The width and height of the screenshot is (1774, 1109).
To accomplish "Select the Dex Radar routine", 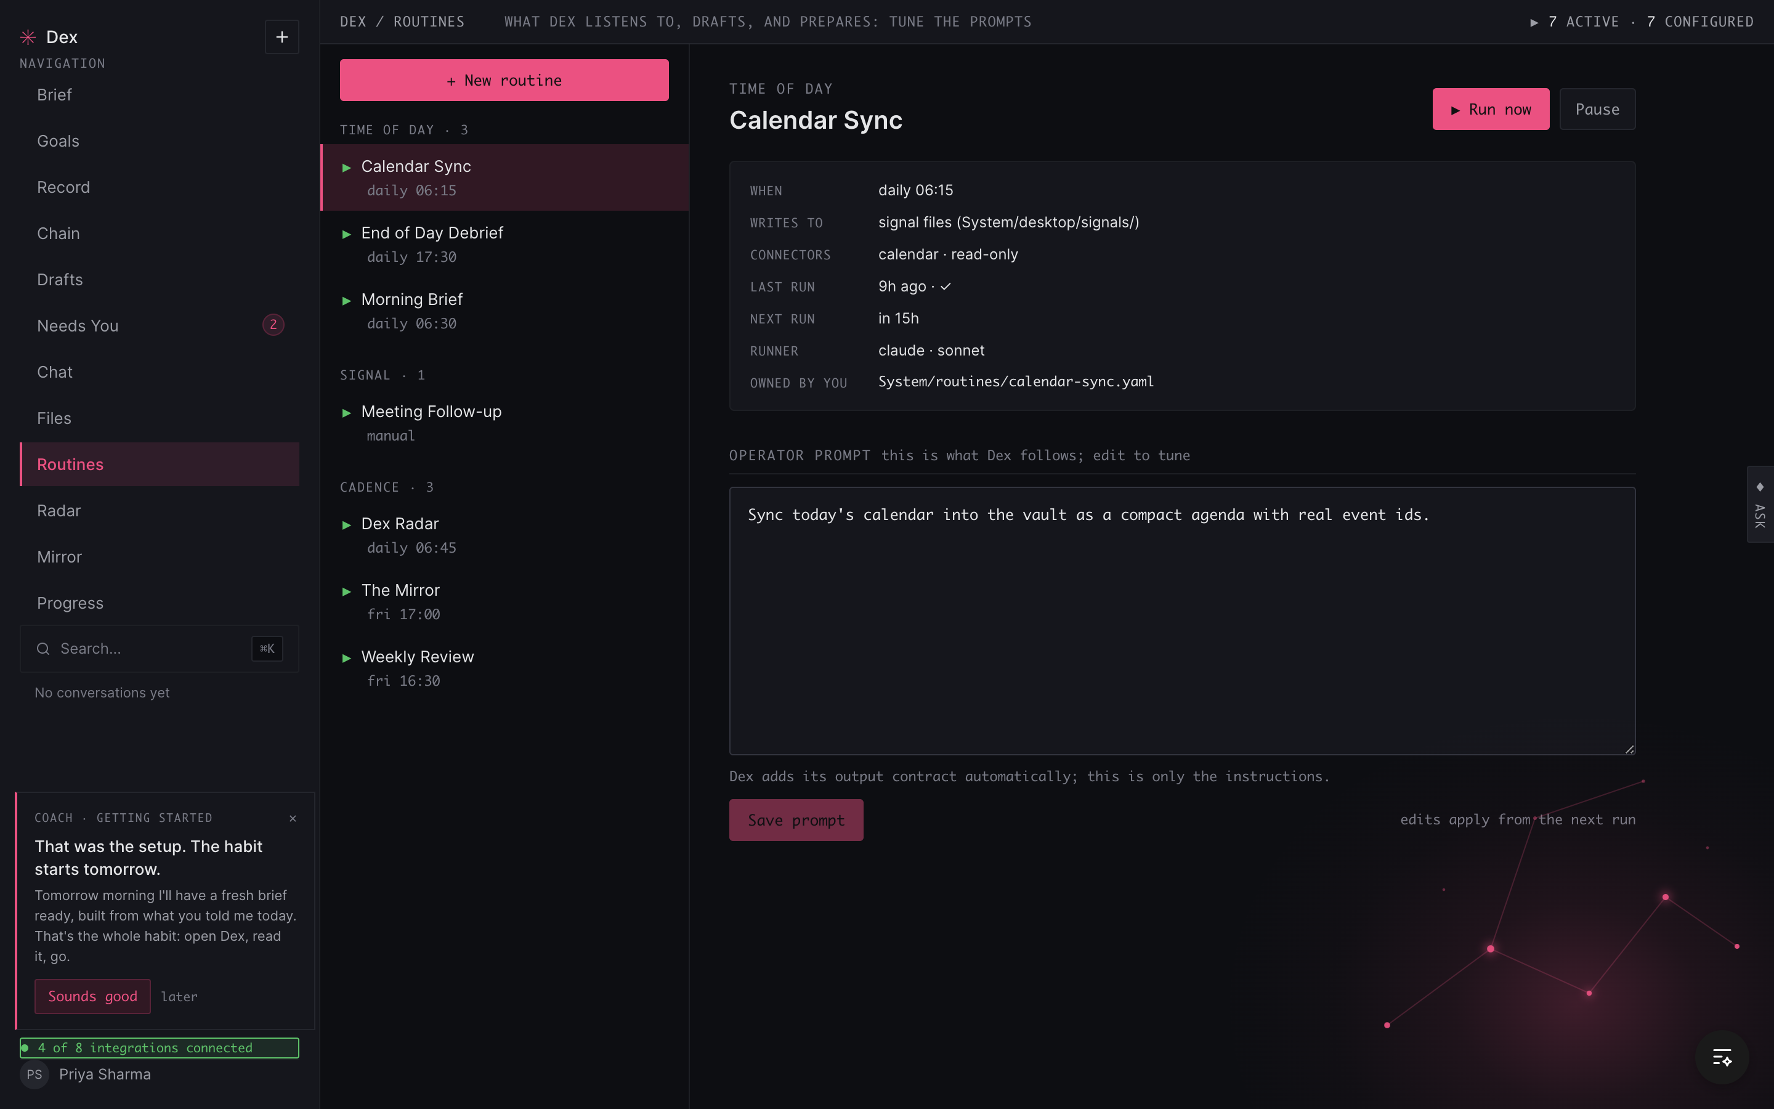I will [x=505, y=535].
